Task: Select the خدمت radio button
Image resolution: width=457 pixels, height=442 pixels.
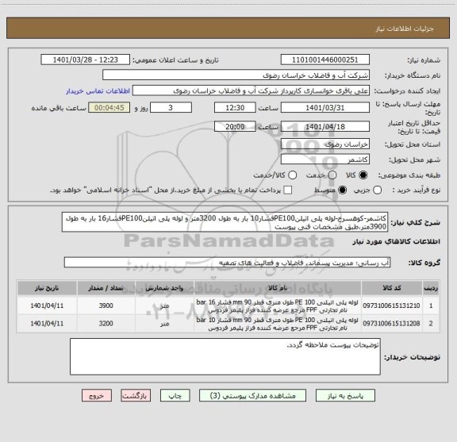Action: click(332, 175)
